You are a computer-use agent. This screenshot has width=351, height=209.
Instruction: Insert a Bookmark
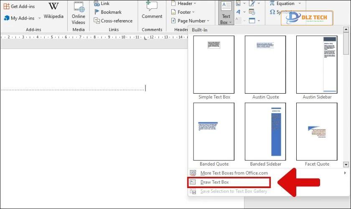(108, 12)
